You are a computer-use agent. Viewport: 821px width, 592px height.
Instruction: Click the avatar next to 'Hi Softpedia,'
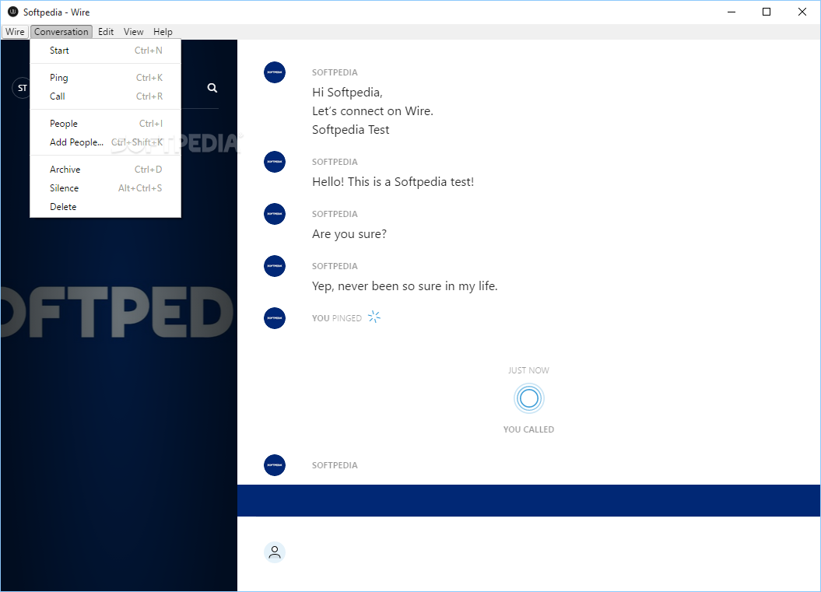point(275,72)
